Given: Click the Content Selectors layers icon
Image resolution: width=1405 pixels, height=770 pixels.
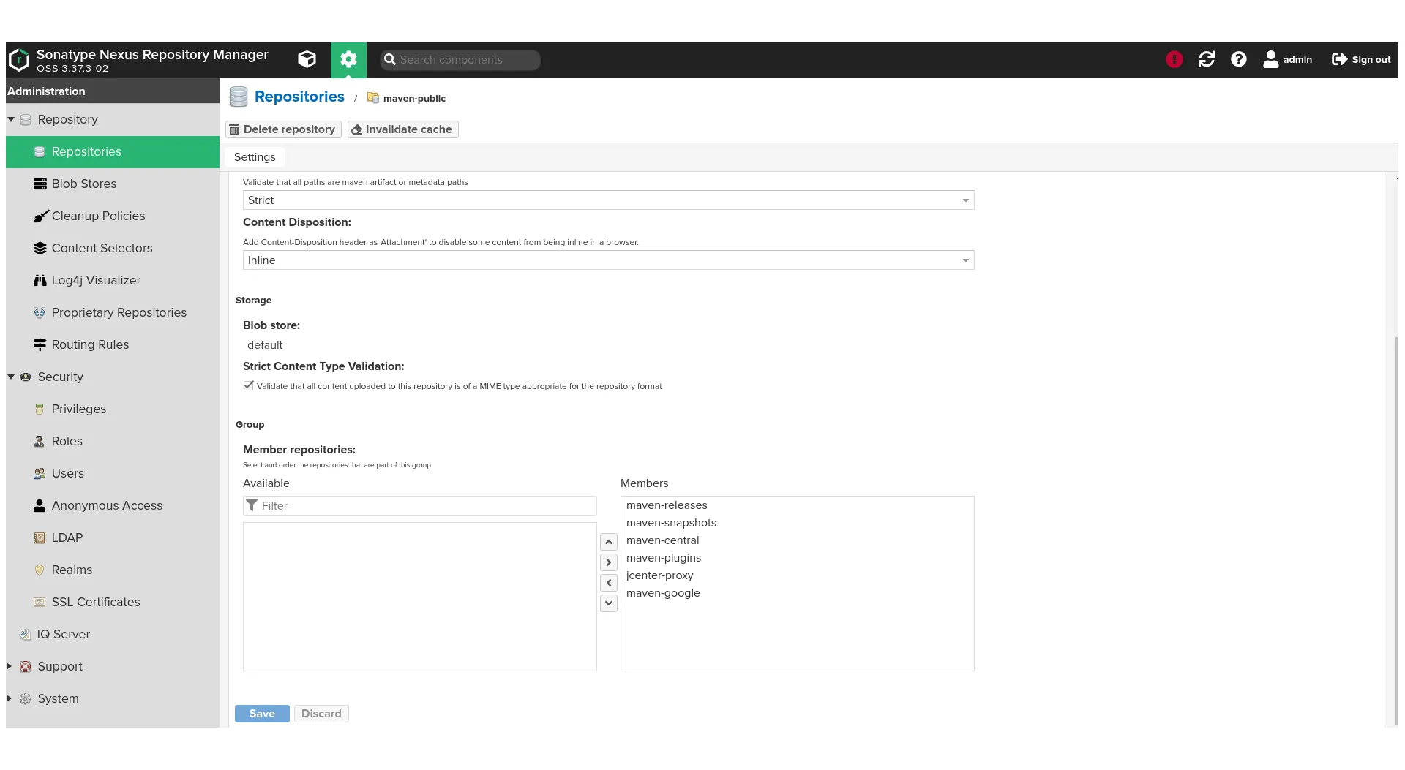Looking at the screenshot, I should (40, 249).
